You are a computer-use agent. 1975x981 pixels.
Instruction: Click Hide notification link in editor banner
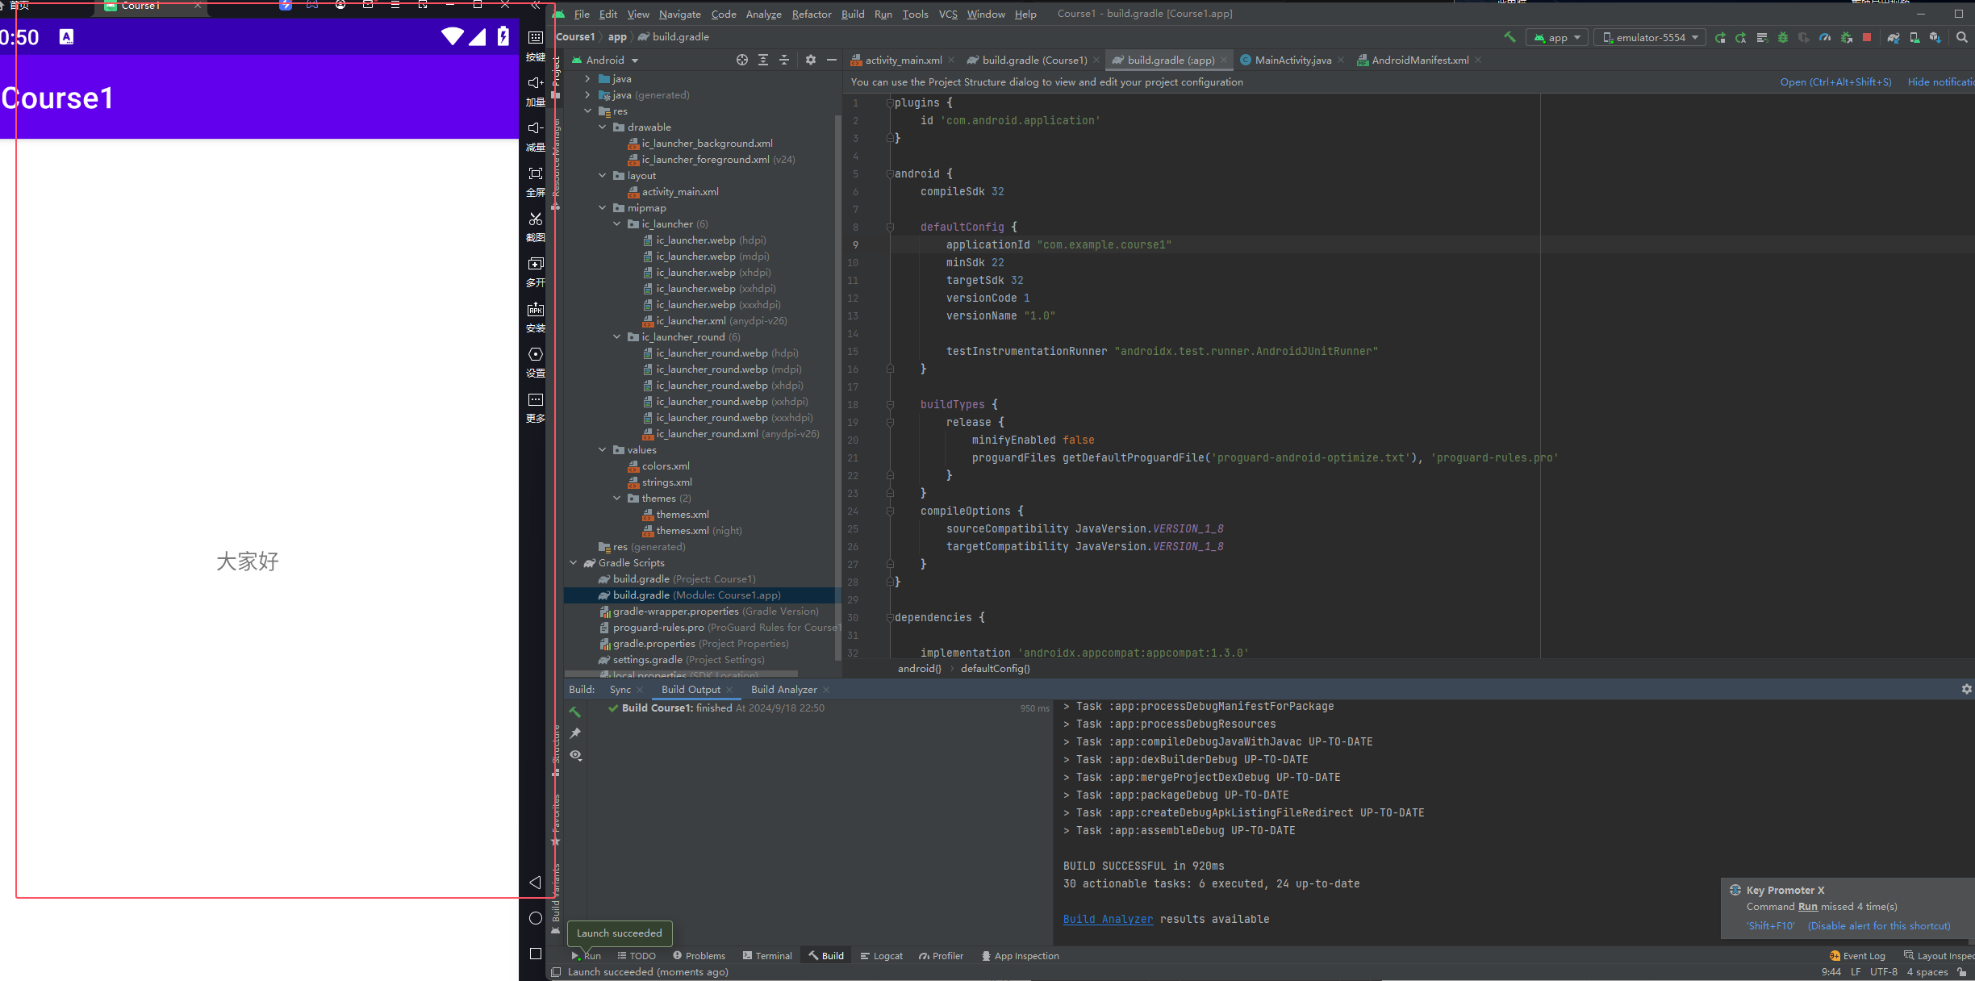1940,81
